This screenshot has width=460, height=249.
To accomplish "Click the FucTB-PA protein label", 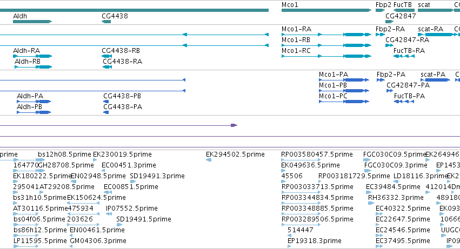I will point(409,96).
